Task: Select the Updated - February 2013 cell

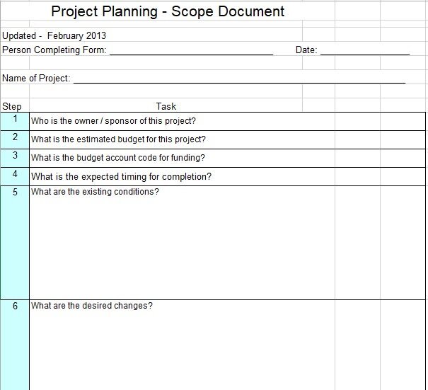Action: click(55, 35)
